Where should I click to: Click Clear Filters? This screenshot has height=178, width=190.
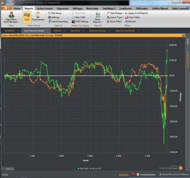click(132, 17)
